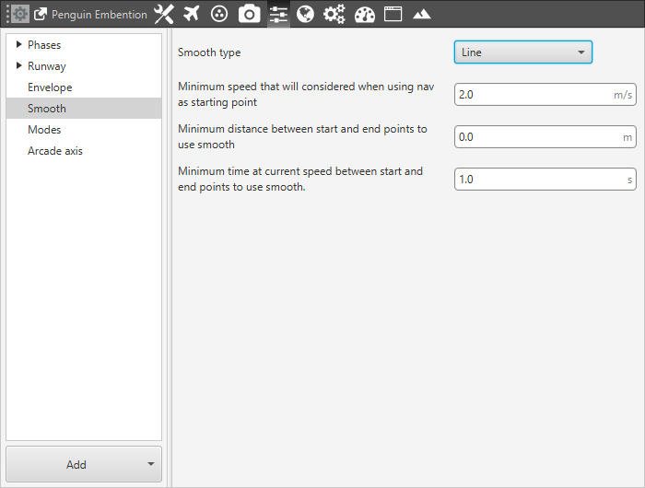This screenshot has height=488, width=645.
Task: Edit the minimum distance field 0.0 m
Action: click(545, 137)
